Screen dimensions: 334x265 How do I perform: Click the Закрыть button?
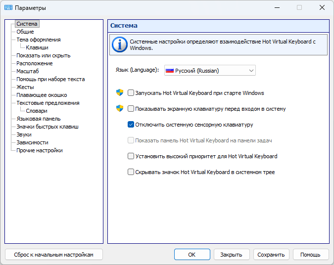(x=232, y=255)
